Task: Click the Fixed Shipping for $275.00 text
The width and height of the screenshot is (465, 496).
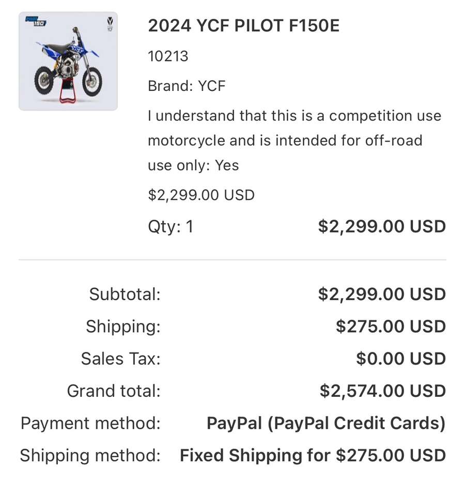Action: [x=312, y=455]
